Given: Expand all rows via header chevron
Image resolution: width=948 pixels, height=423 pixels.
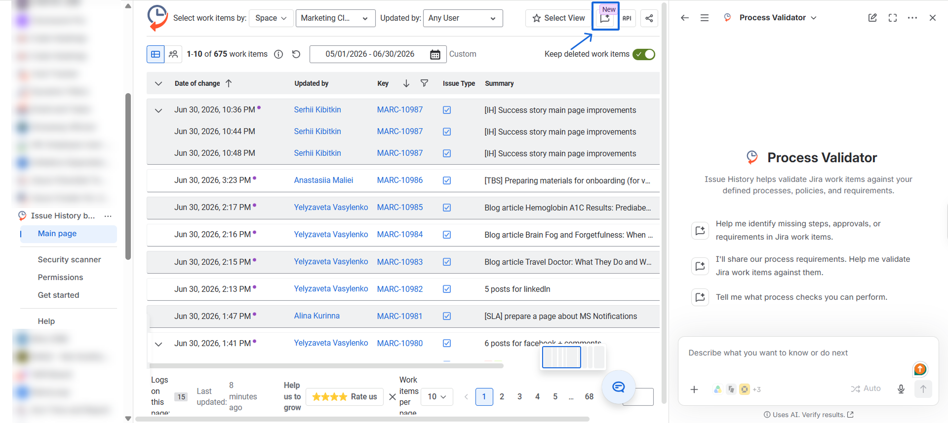Looking at the screenshot, I should point(158,83).
